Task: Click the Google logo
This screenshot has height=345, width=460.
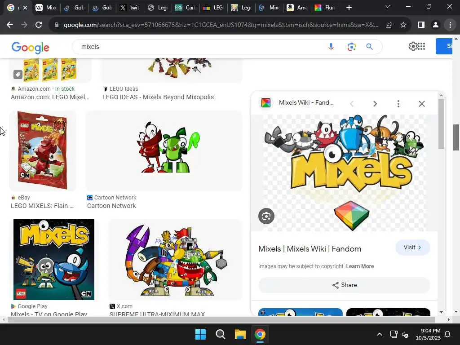Action: (x=31, y=47)
